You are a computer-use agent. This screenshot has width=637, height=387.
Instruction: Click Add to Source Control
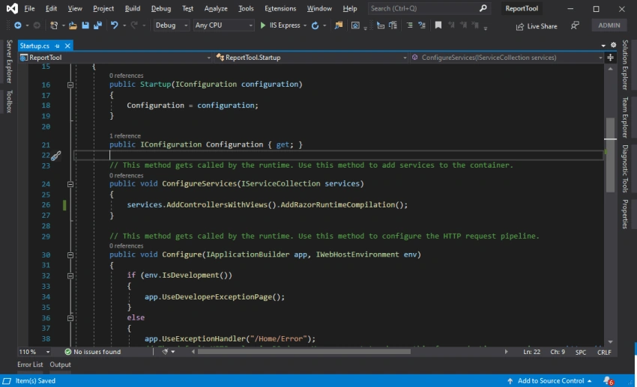(x=549, y=380)
